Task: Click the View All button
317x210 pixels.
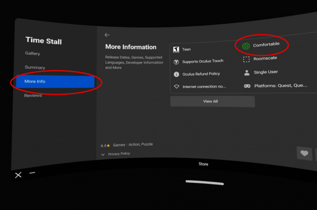Action: (x=213, y=101)
